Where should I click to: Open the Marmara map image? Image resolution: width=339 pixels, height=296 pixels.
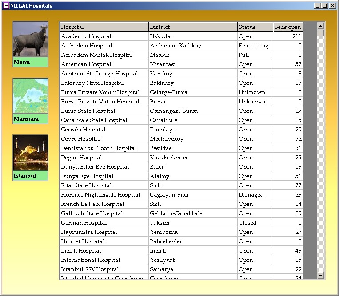coord(30,96)
